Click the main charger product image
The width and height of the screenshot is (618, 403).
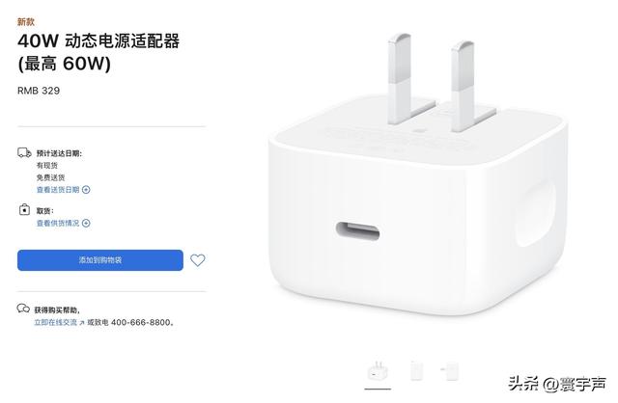(418, 175)
